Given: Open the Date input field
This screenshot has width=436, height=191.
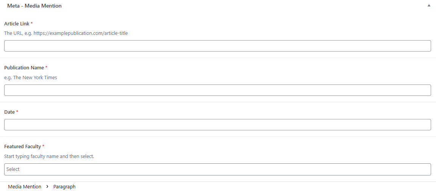Looking at the screenshot, I should pyautogui.click(x=217, y=125).
